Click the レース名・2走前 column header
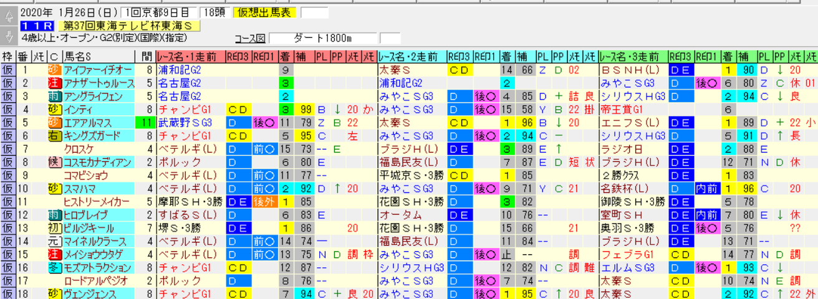Screen dimensions: 818x299 (412, 57)
